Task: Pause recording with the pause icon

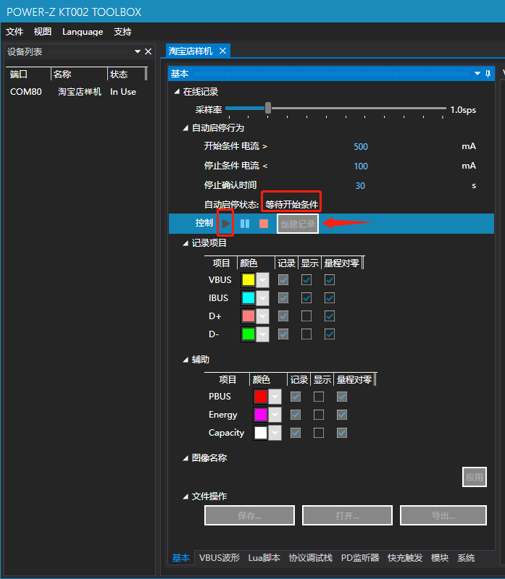Action: click(x=245, y=224)
